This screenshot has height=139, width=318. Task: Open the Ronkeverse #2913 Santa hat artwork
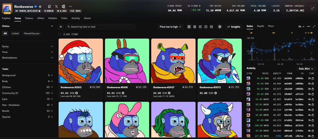(81, 61)
